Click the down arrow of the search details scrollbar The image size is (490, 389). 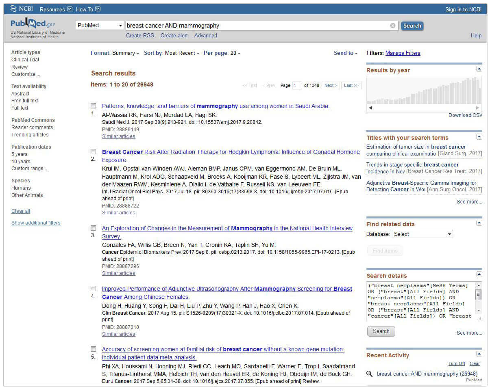pos(478,311)
